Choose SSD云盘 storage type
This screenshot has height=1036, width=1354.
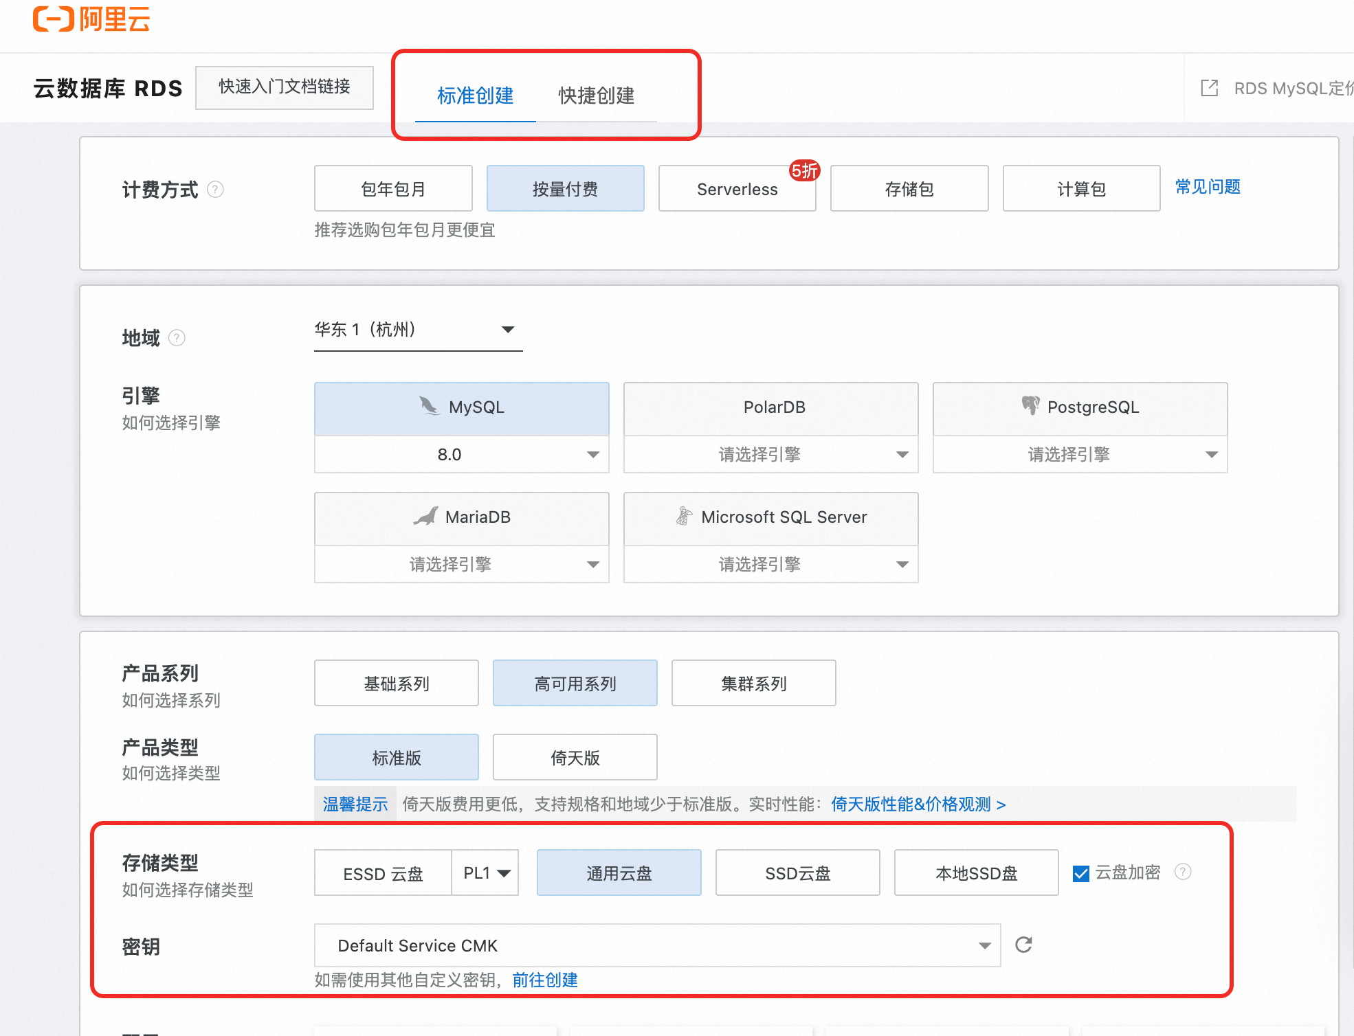[798, 872]
